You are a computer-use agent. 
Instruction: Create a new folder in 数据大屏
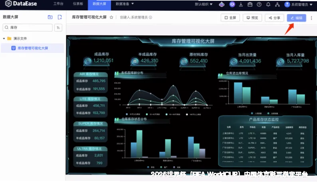50,17
